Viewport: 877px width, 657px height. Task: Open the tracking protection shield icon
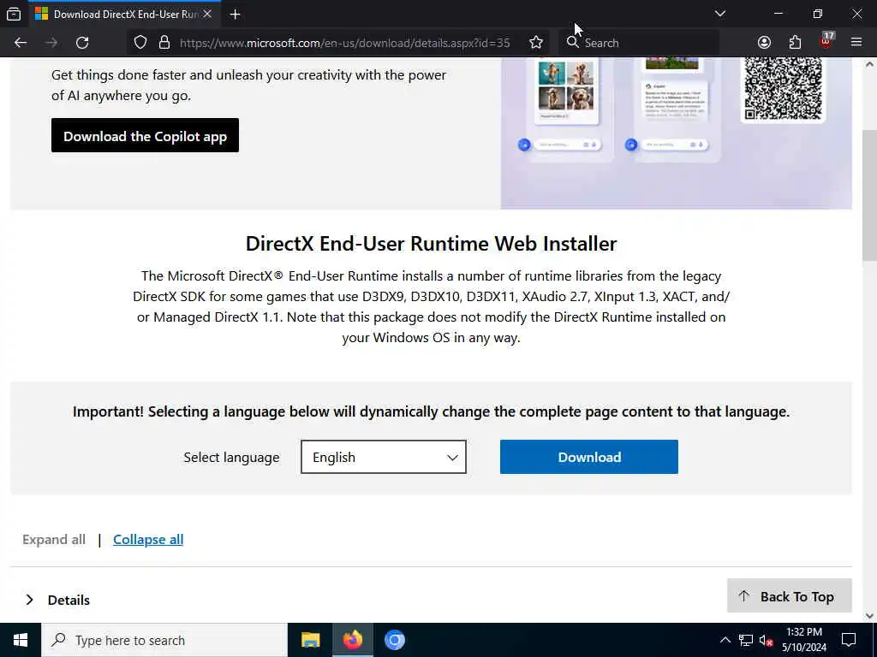coord(140,43)
